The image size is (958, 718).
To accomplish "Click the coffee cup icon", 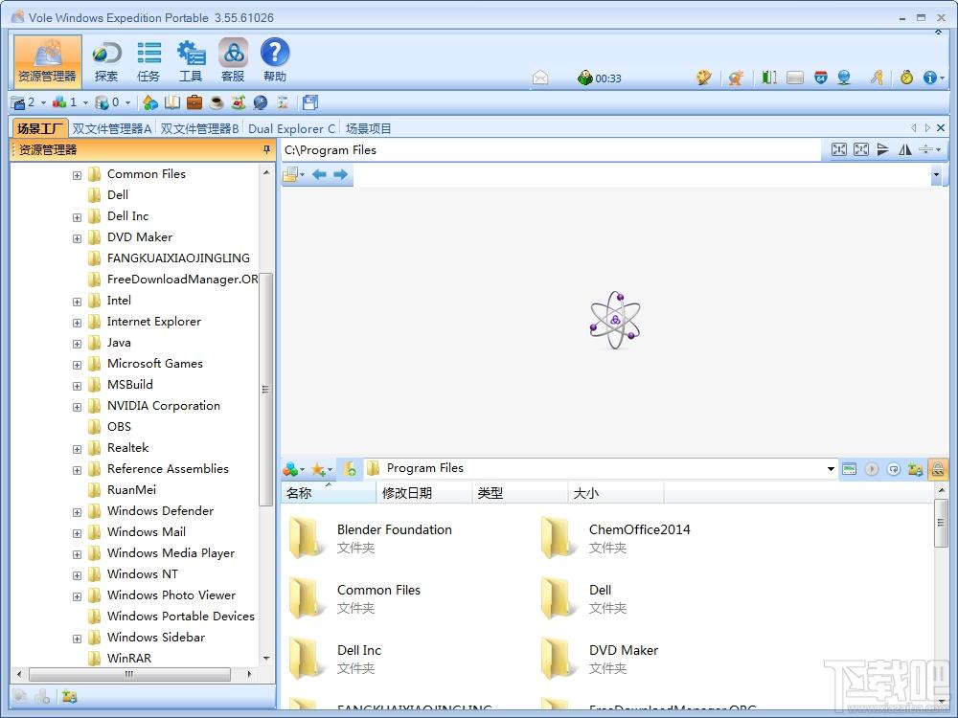I will pos(217,102).
